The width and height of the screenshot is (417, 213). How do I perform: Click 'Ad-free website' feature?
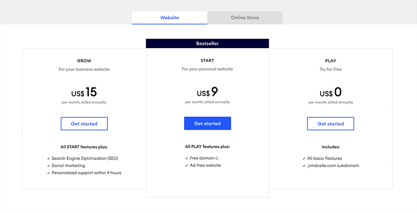[x=205, y=165]
